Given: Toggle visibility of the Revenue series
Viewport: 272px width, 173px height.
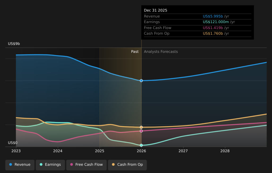Looking at the screenshot, I should (20, 165).
